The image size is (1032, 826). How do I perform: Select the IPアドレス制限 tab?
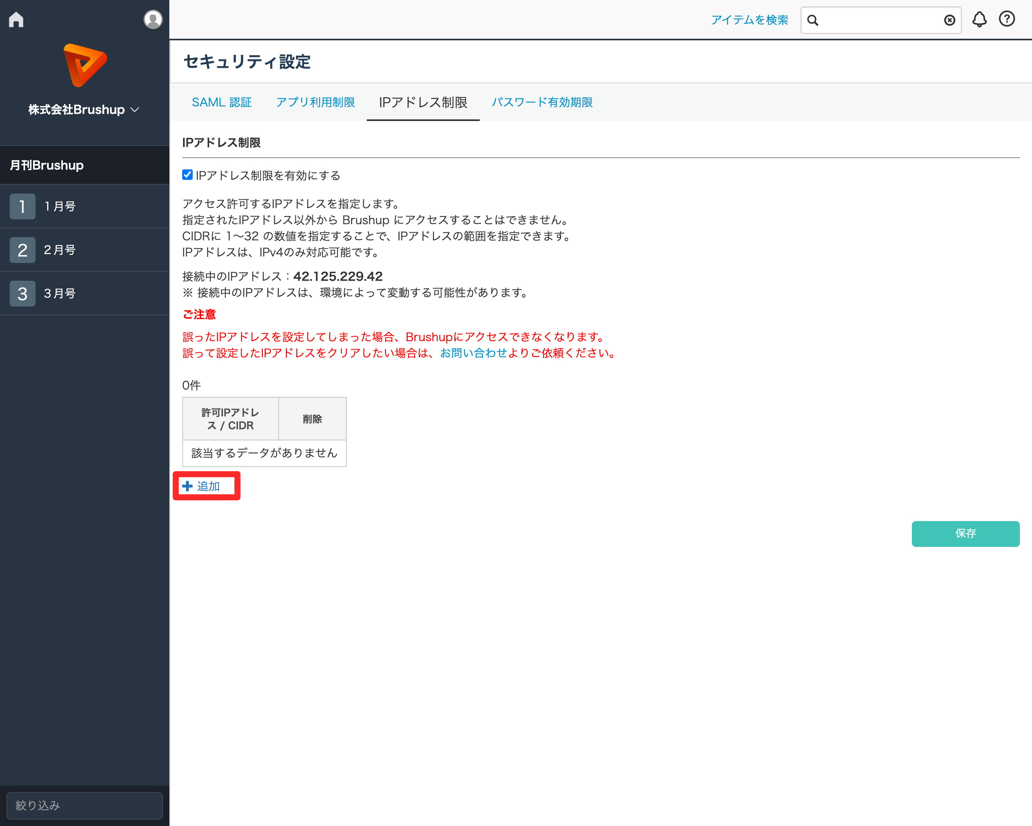(423, 102)
